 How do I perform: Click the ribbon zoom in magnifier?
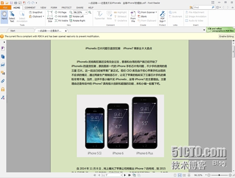90,12
